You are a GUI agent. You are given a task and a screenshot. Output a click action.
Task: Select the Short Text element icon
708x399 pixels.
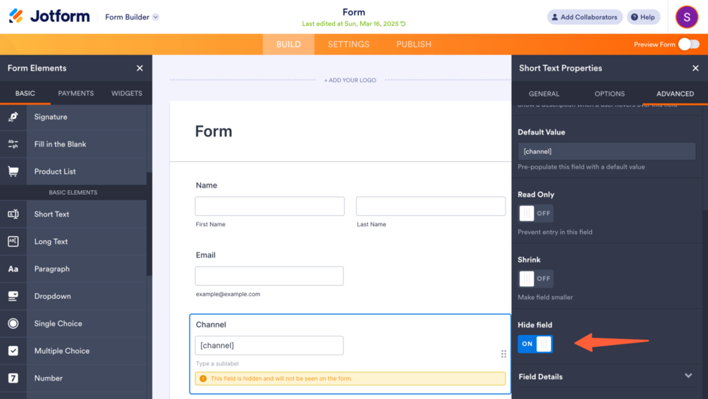[x=13, y=214]
